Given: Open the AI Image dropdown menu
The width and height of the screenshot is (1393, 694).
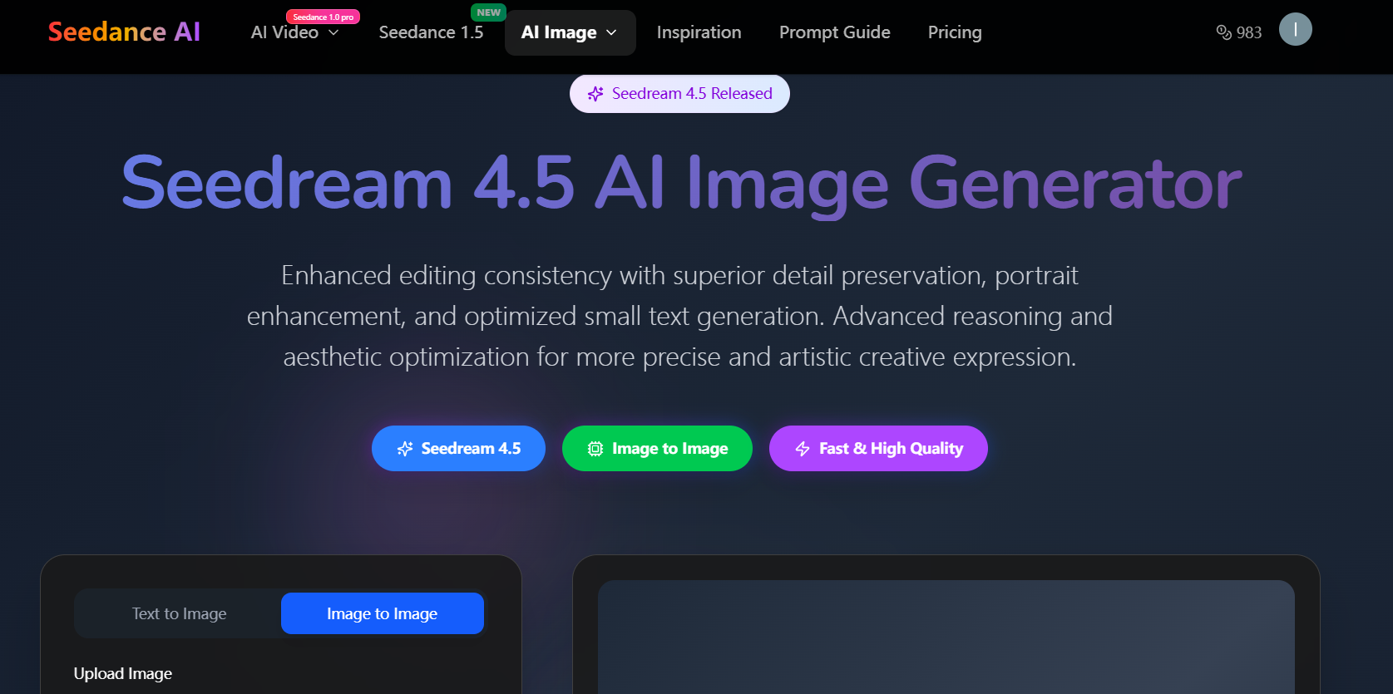Looking at the screenshot, I should pyautogui.click(x=570, y=32).
